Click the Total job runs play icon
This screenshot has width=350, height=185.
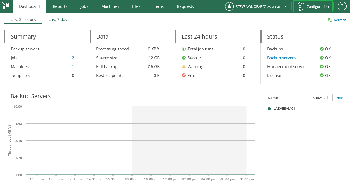[184, 49]
